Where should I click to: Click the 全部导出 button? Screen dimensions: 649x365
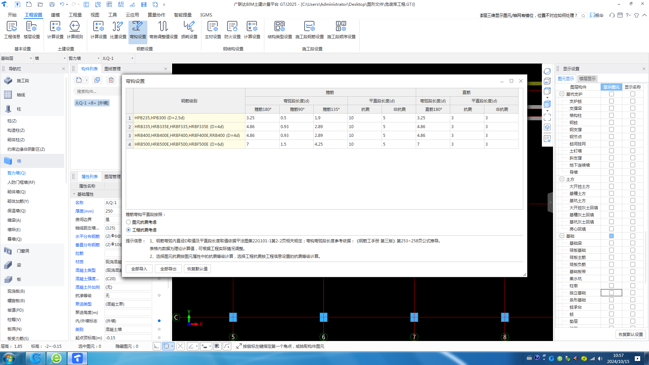[x=168, y=269]
